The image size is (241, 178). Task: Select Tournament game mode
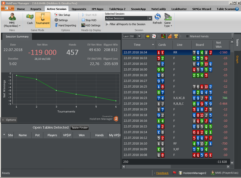click(x=43, y=20)
